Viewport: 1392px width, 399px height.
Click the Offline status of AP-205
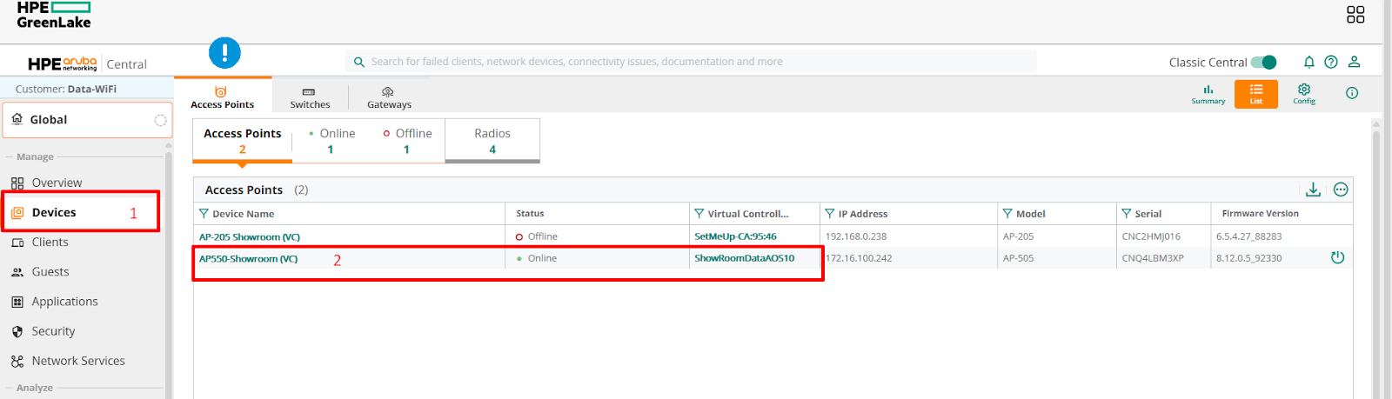click(x=536, y=236)
